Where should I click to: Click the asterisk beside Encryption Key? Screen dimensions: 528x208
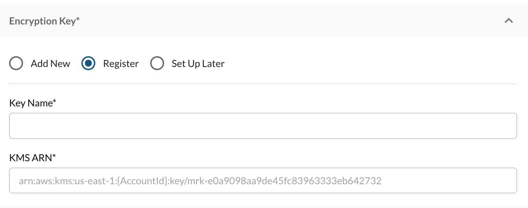click(x=78, y=20)
